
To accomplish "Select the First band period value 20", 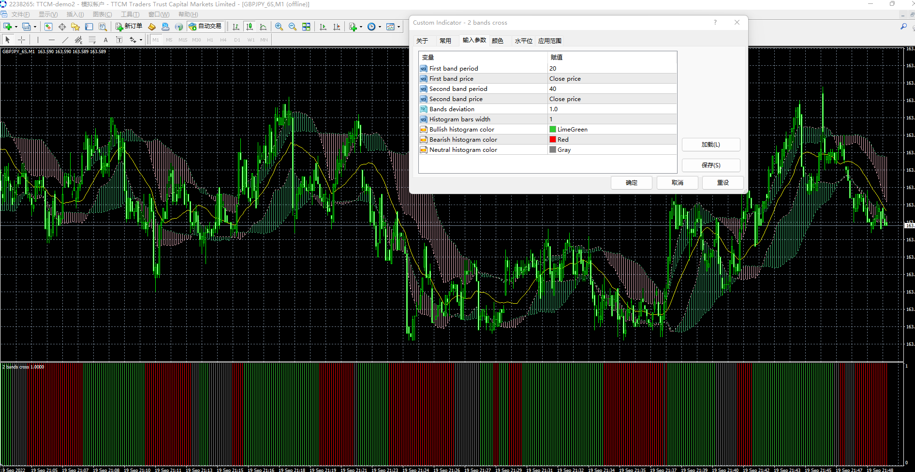I will (553, 68).
